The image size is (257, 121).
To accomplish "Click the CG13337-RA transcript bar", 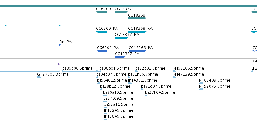I will (121, 38).
